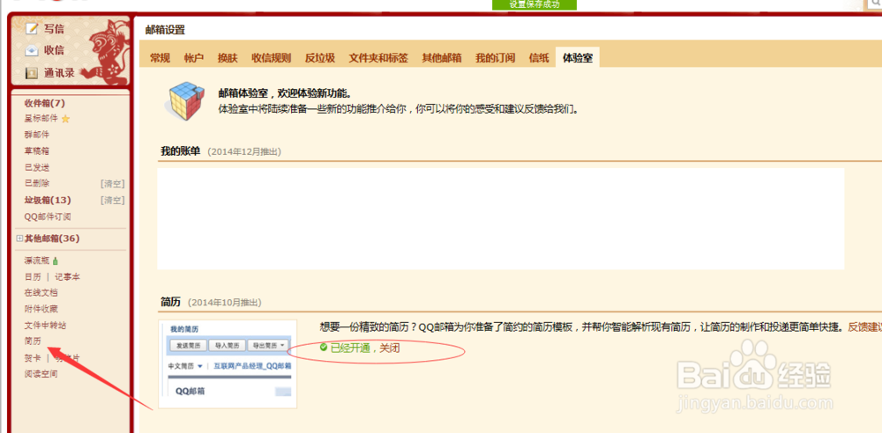This screenshot has height=433, width=882.
Task: Click 发送简历 button in resume preview
Action: pyautogui.click(x=187, y=345)
